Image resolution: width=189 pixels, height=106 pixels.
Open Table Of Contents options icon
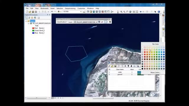(x=39, y=18)
